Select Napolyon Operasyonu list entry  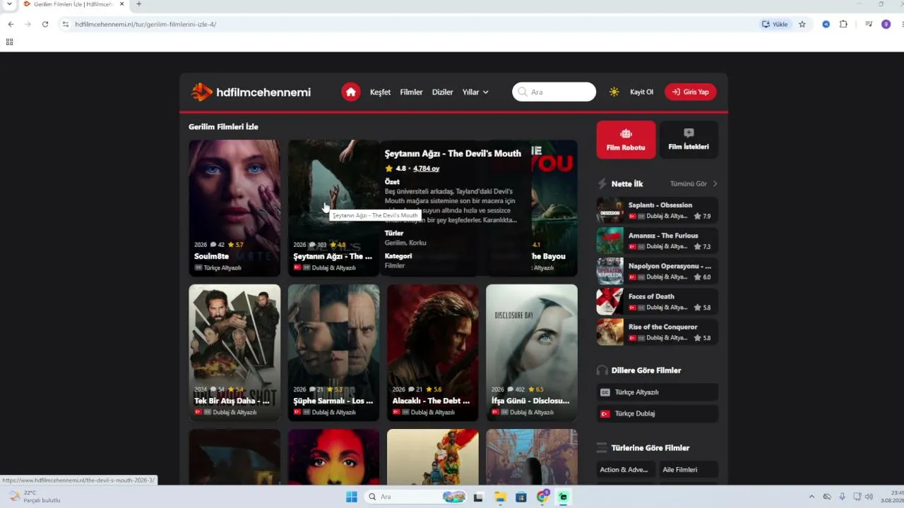[657, 271]
